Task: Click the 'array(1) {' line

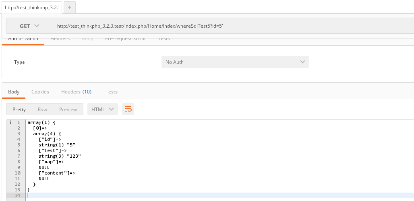Action: (41, 123)
